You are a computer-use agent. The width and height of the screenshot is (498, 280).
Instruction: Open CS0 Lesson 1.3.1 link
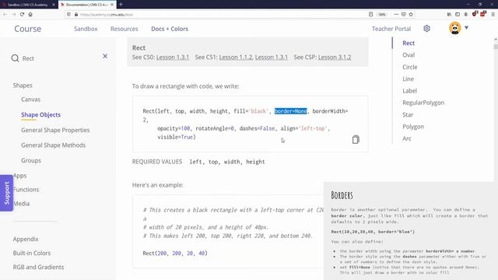click(x=173, y=57)
